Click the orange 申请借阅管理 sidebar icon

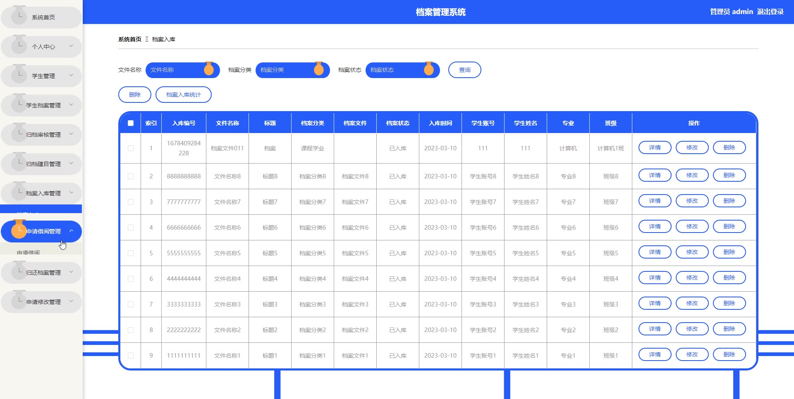pyautogui.click(x=19, y=230)
